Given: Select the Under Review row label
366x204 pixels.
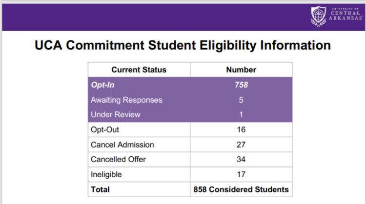Looking at the screenshot, I should pyautogui.click(x=116, y=114).
